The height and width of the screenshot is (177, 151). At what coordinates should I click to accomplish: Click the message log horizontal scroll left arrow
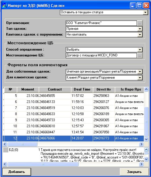click(5, 164)
